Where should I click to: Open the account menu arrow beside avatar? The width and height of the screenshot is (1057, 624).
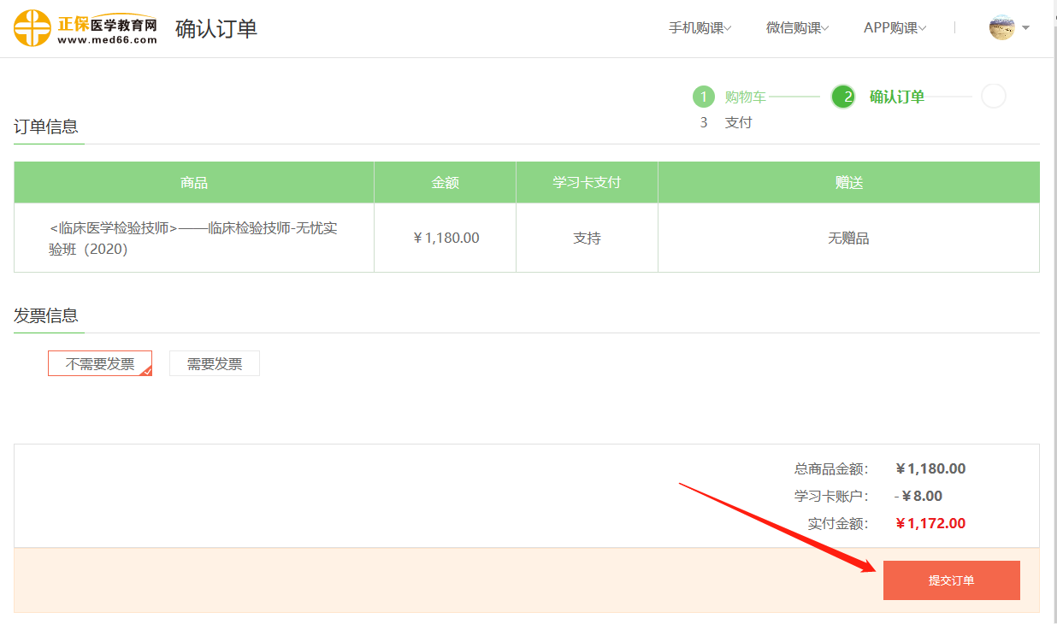pos(1025,27)
